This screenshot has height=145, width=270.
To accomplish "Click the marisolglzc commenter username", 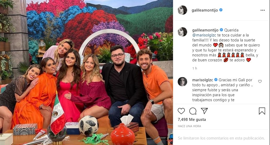I will (202, 80).
